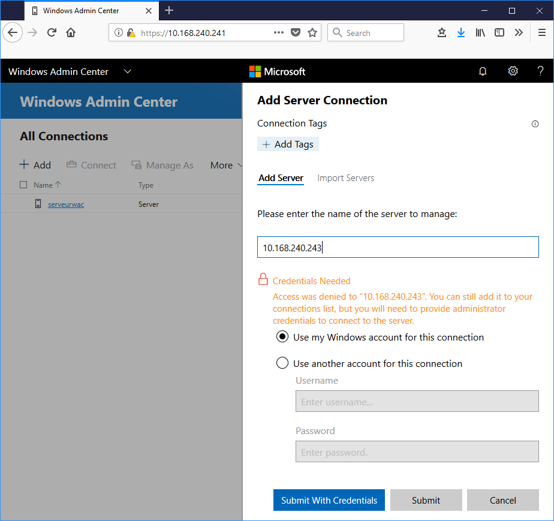The width and height of the screenshot is (554, 521).
Task: Click the Connection Tags info icon
Action: coord(535,124)
